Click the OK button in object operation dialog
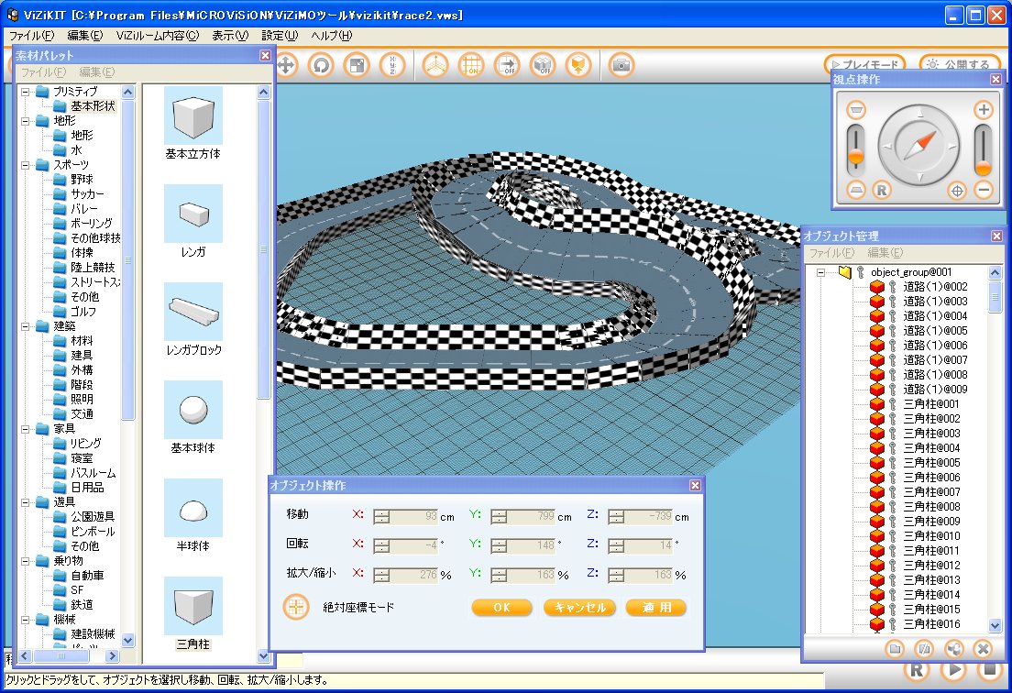1012x693 pixels. [501, 607]
